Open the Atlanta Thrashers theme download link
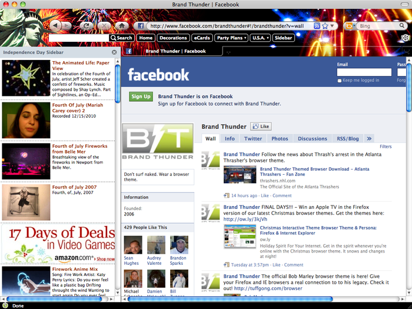412x309 pixels. pos(314,172)
